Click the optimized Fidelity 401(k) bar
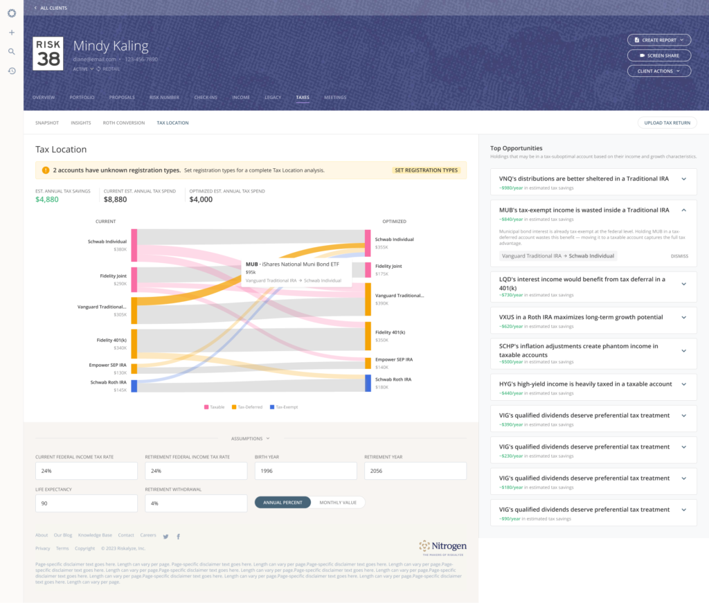Screen dimensions: 709x603 click(368, 336)
